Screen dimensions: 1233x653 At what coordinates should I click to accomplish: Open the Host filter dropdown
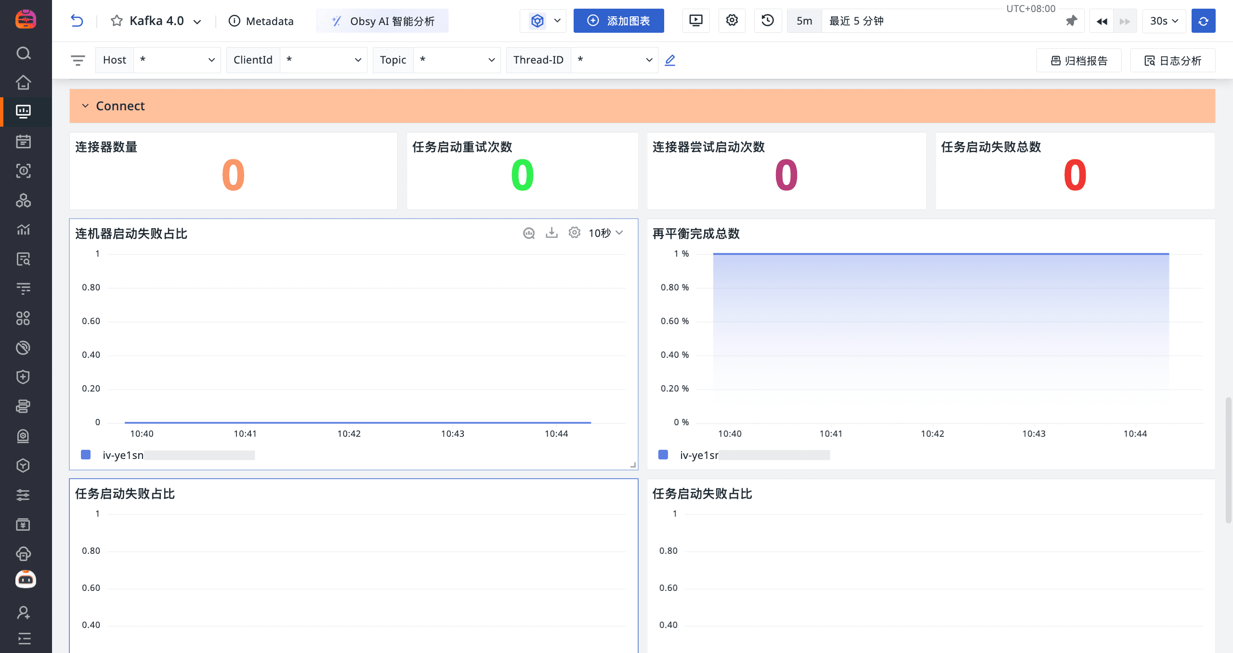click(x=177, y=60)
